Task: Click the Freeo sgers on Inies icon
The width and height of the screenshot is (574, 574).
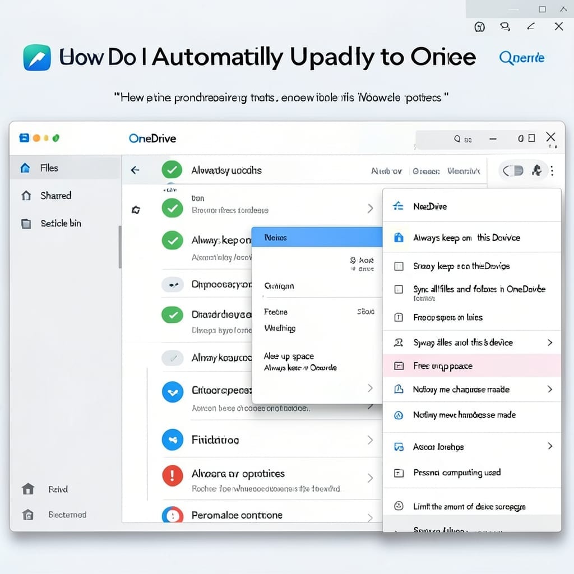Action: (399, 317)
